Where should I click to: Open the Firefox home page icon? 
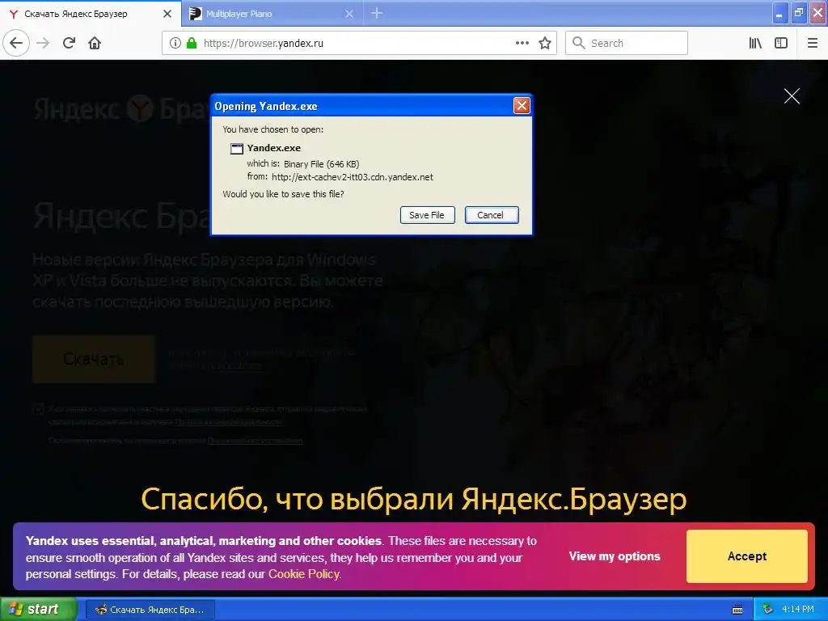click(x=95, y=43)
